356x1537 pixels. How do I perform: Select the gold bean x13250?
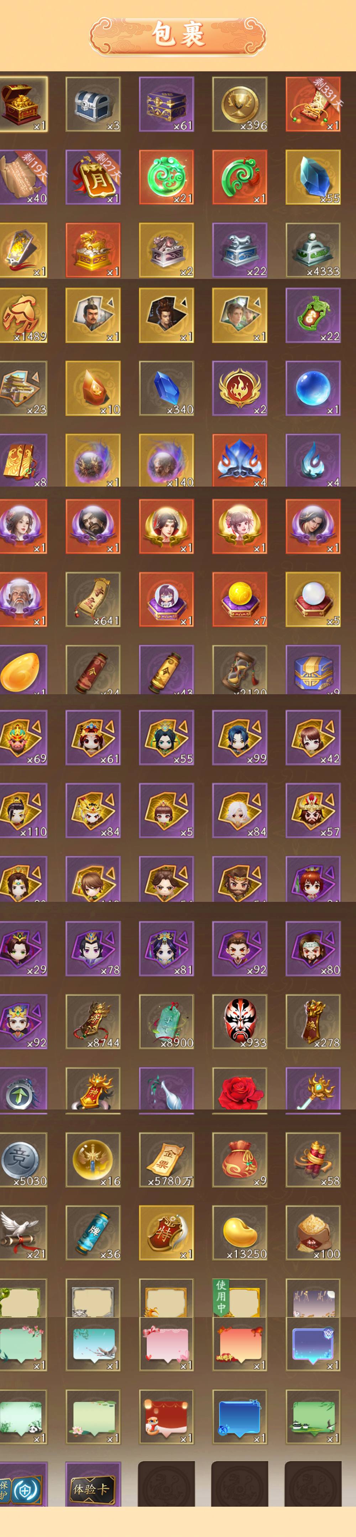coord(239,1232)
